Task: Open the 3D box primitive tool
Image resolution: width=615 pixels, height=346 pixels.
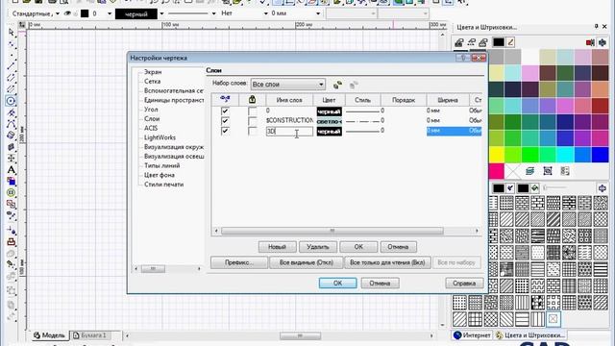Action: click(x=11, y=147)
